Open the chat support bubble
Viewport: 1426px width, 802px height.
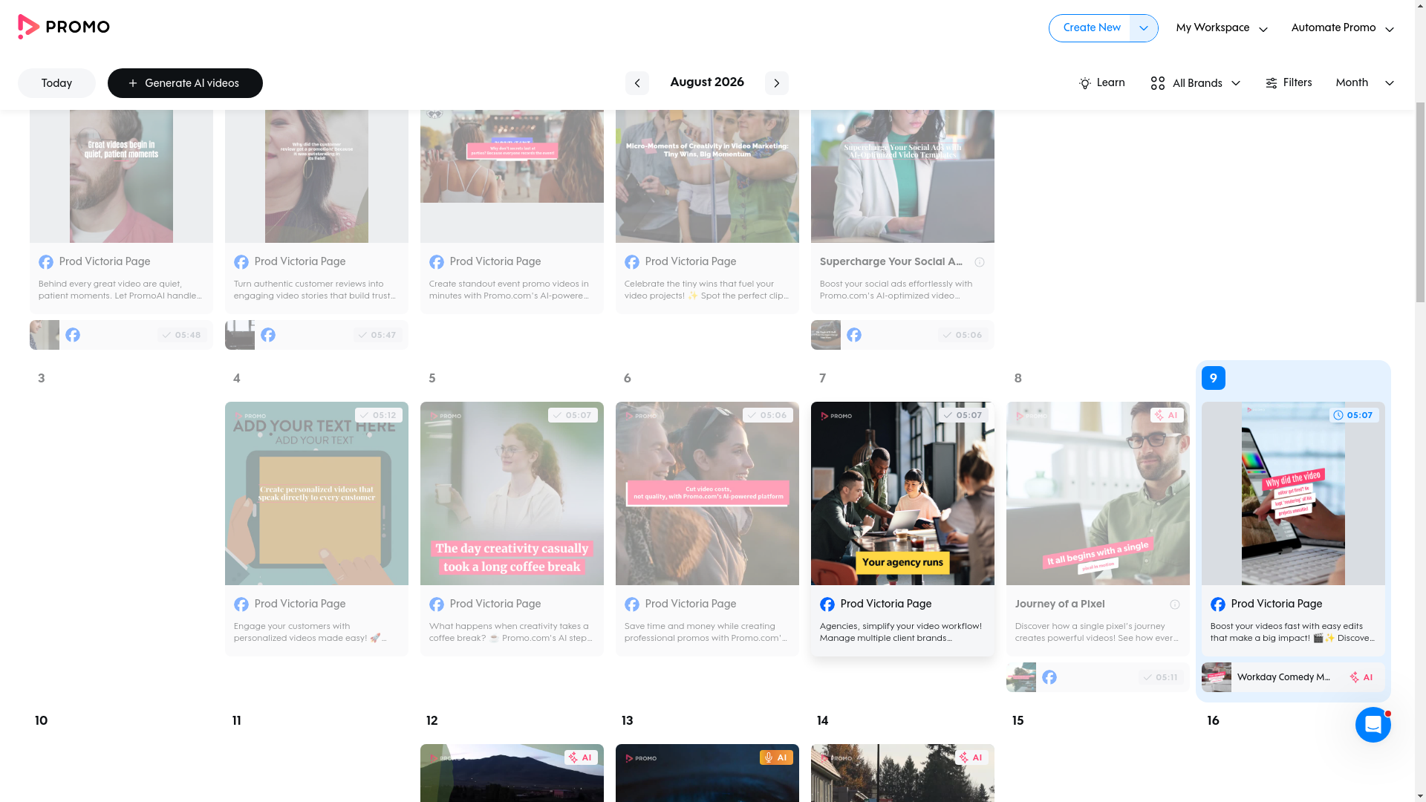click(1373, 724)
